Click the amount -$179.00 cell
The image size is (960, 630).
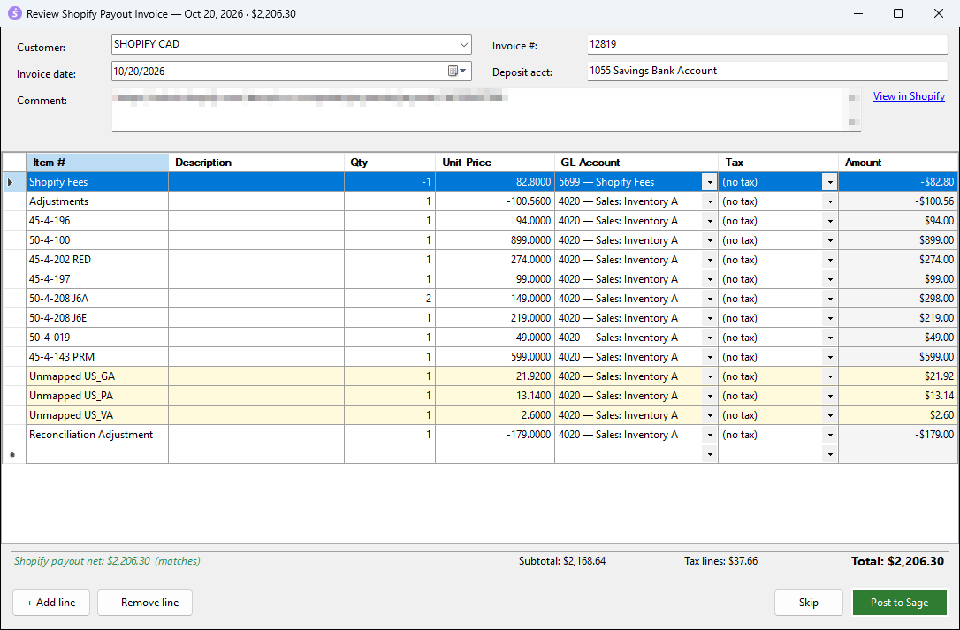897,434
